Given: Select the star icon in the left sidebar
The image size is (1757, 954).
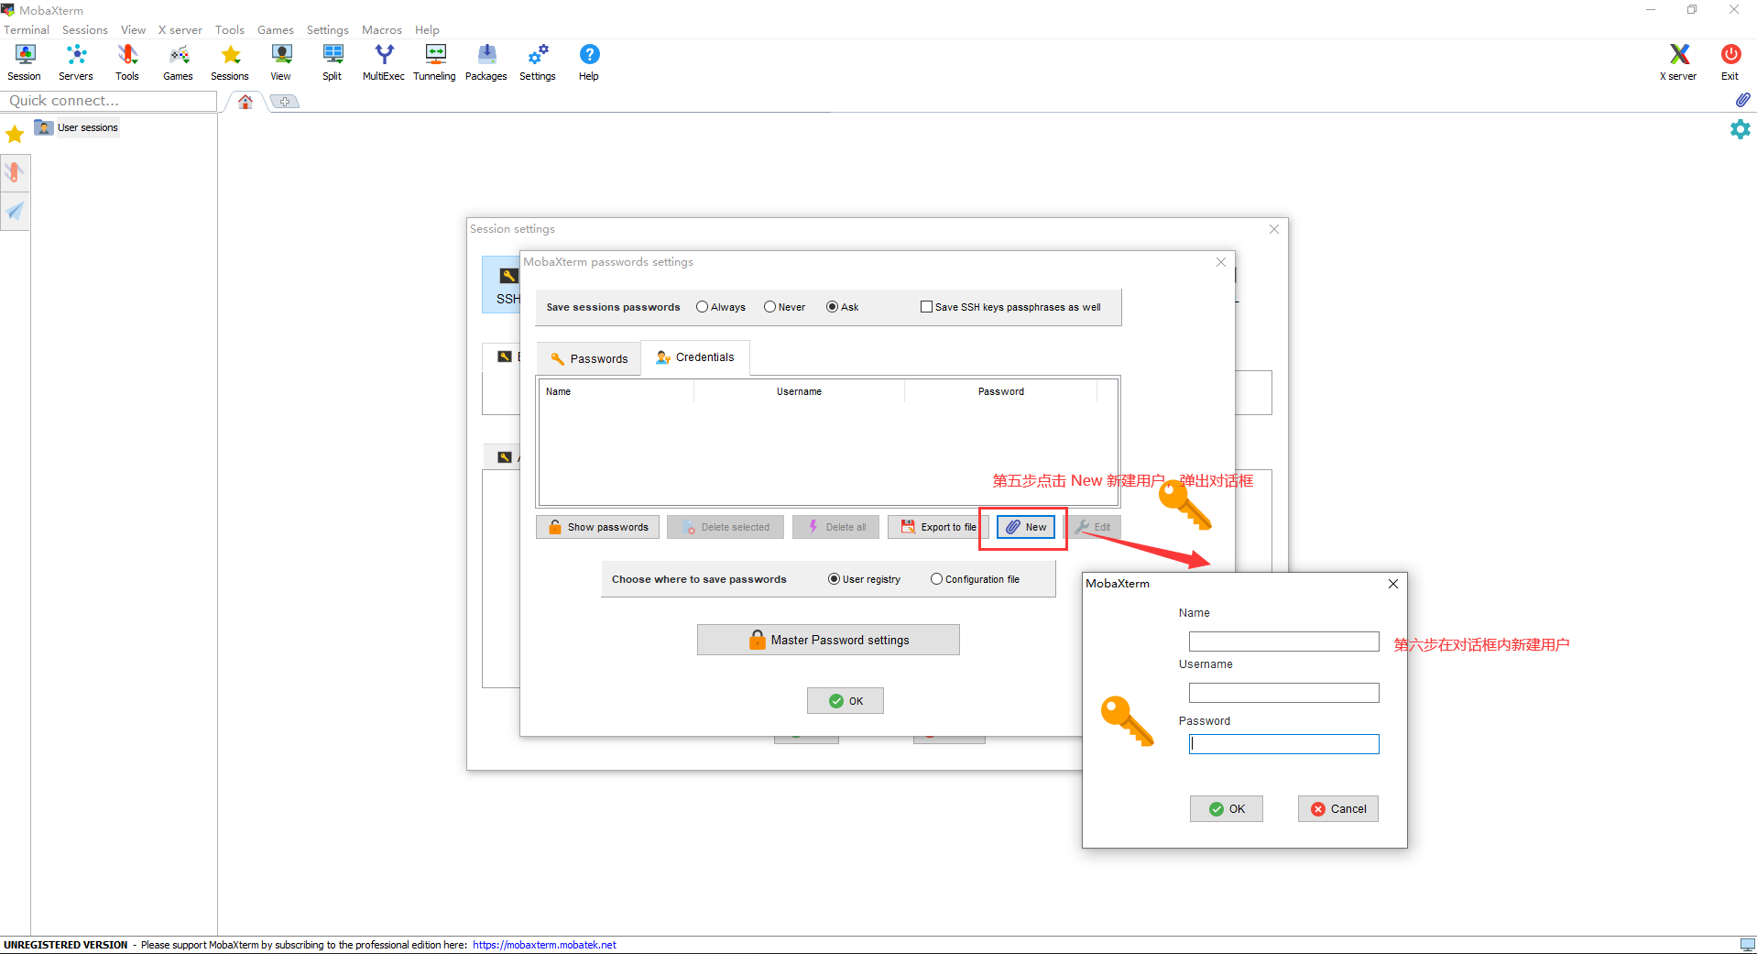Looking at the screenshot, I should point(15,135).
